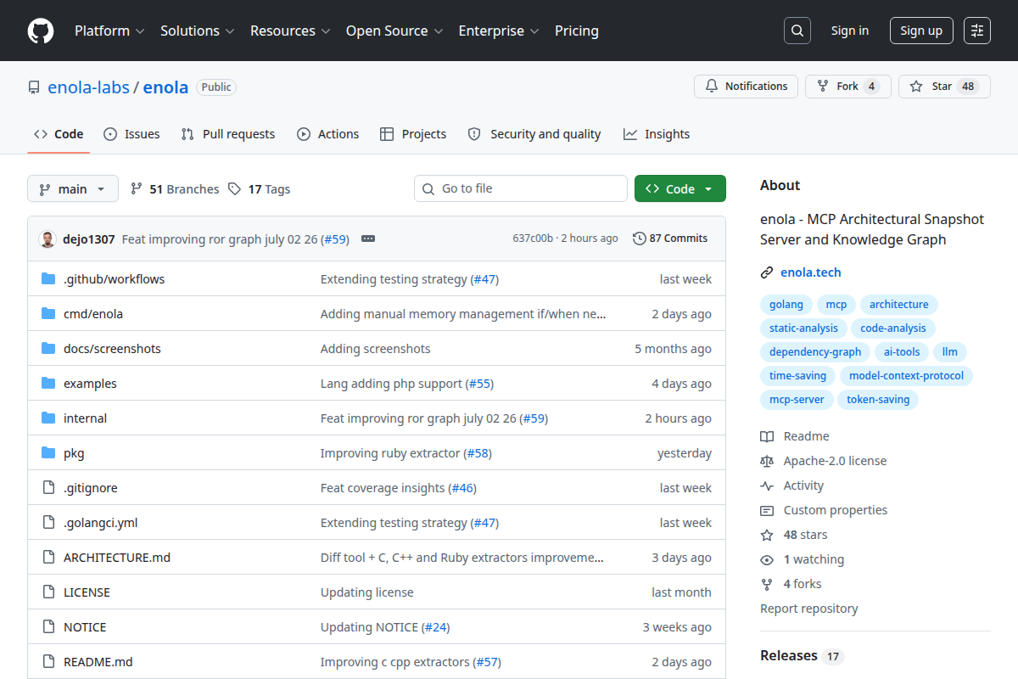1018x679 pixels.
Task: Open the search magnifier icon in header
Action: click(x=797, y=31)
